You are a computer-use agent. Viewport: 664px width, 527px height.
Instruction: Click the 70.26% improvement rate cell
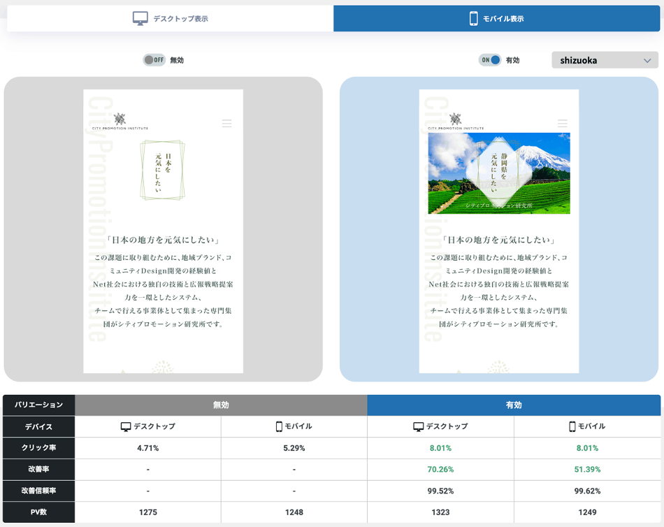440,470
